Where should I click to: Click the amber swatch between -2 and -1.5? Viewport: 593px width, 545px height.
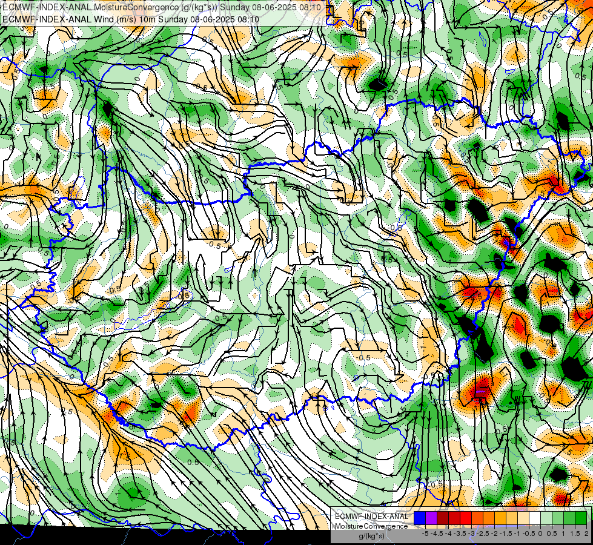500,518
